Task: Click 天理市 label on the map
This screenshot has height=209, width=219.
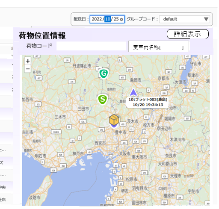Action: pyautogui.click(x=176, y=176)
